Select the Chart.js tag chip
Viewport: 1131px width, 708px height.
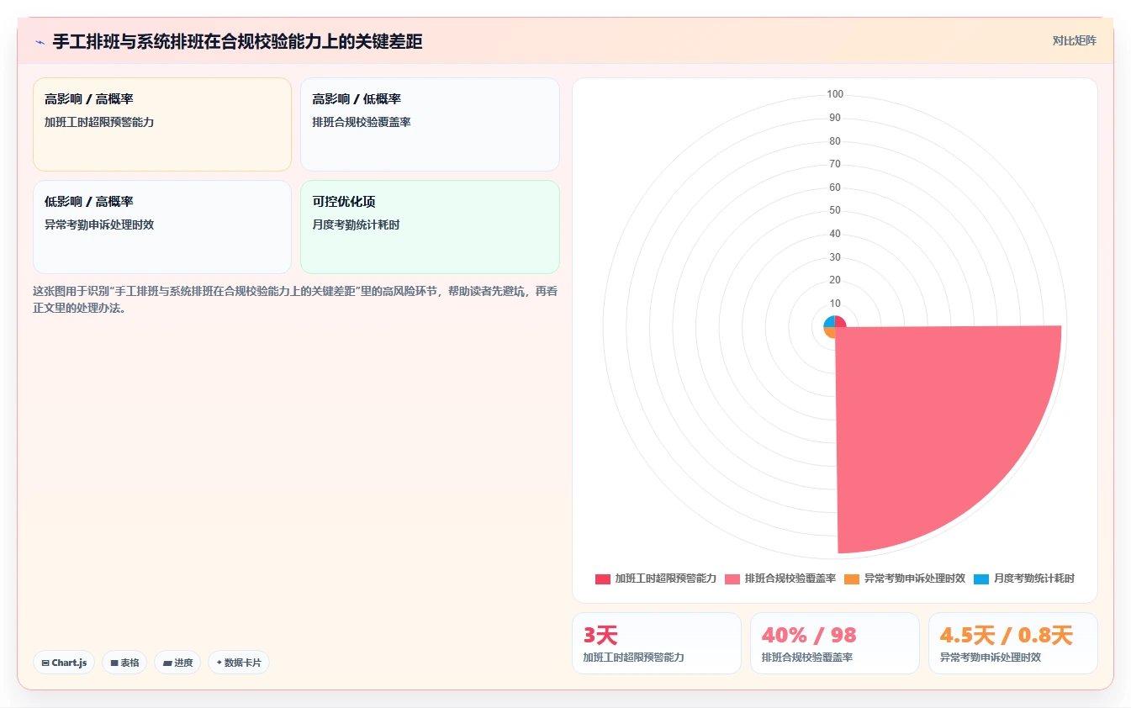[64, 663]
